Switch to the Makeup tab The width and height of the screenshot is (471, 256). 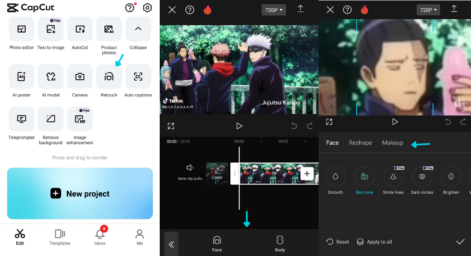click(392, 143)
